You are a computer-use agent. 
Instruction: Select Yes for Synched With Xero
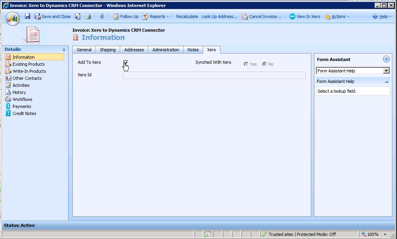[x=246, y=64]
